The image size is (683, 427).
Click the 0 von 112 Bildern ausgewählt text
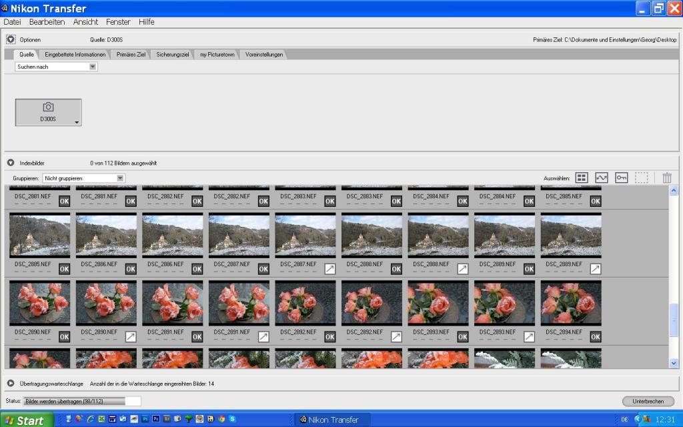(x=123, y=163)
